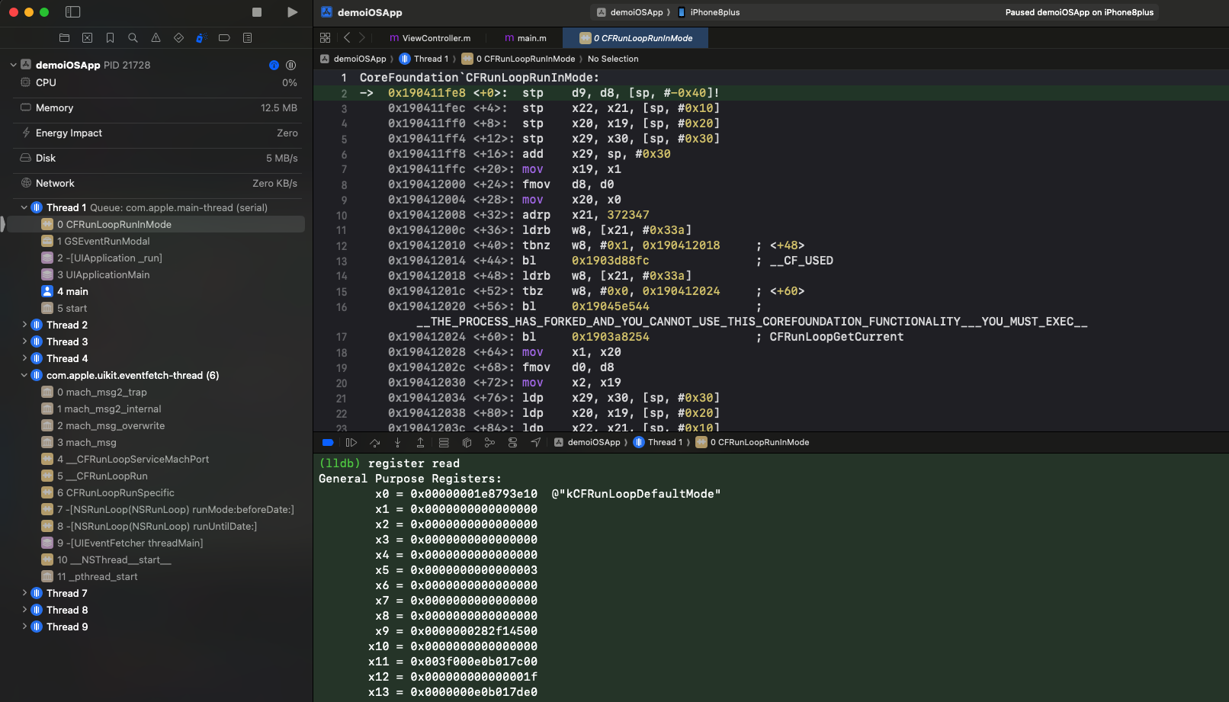This screenshot has width=1229, height=702.
Task: Collapse com.apple.uikit.eventfetch-thread
Action: (24, 375)
